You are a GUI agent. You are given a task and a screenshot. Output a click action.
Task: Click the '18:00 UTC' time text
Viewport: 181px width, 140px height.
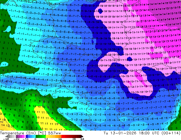tap(149, 133)
